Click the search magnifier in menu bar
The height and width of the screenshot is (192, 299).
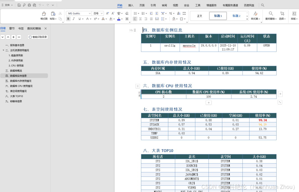coord(262,5)
